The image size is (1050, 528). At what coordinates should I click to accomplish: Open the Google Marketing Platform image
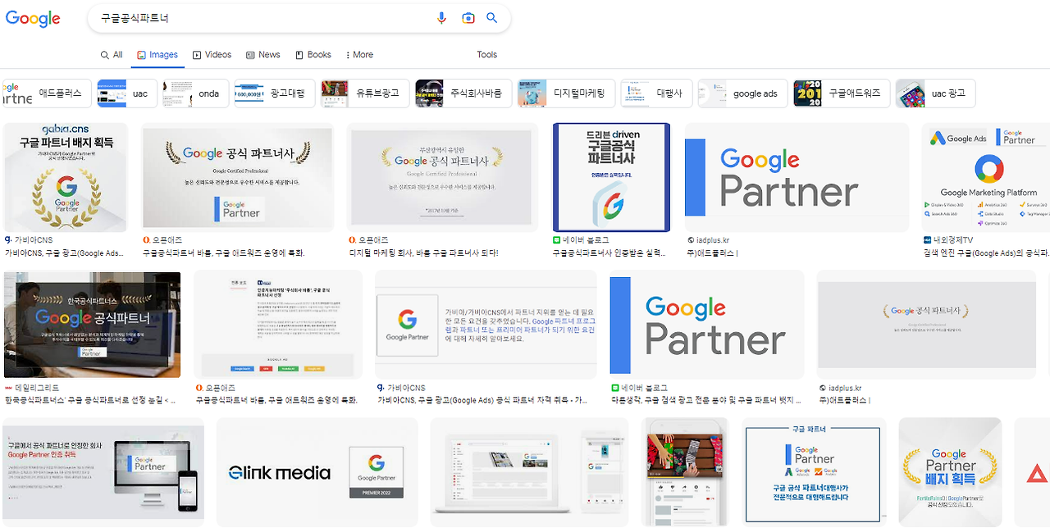[985, 177]
